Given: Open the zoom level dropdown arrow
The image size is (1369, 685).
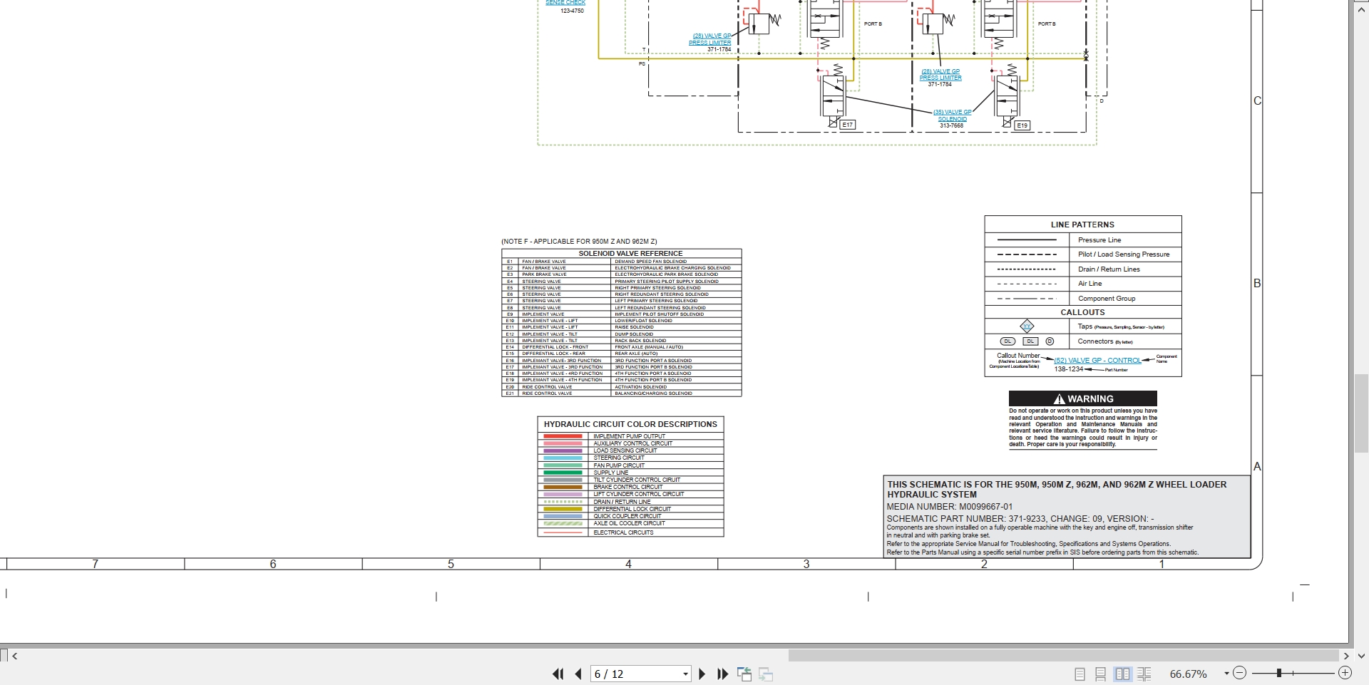Looking at the screenshot, I should 1226,674.
